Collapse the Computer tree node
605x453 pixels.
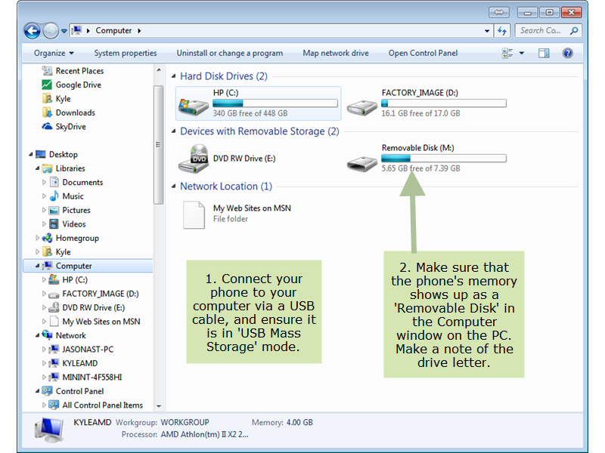pyautogui.click(x=37, y=266)
